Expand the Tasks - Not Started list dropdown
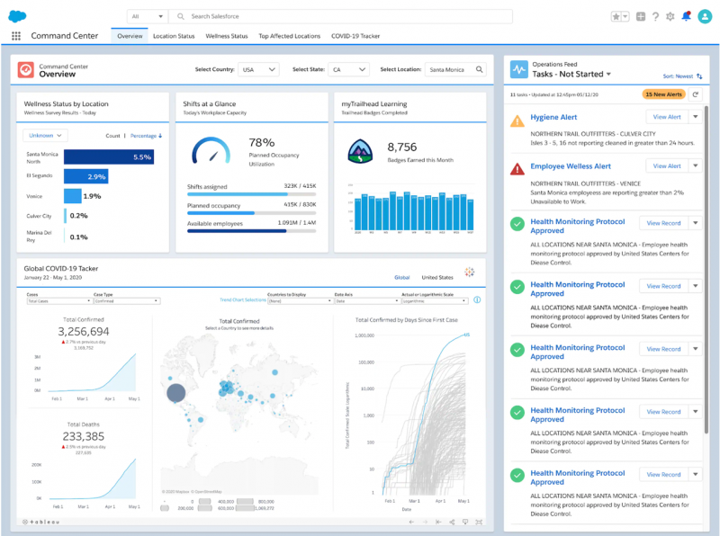 pyautogui.click(x=609, y=74)
